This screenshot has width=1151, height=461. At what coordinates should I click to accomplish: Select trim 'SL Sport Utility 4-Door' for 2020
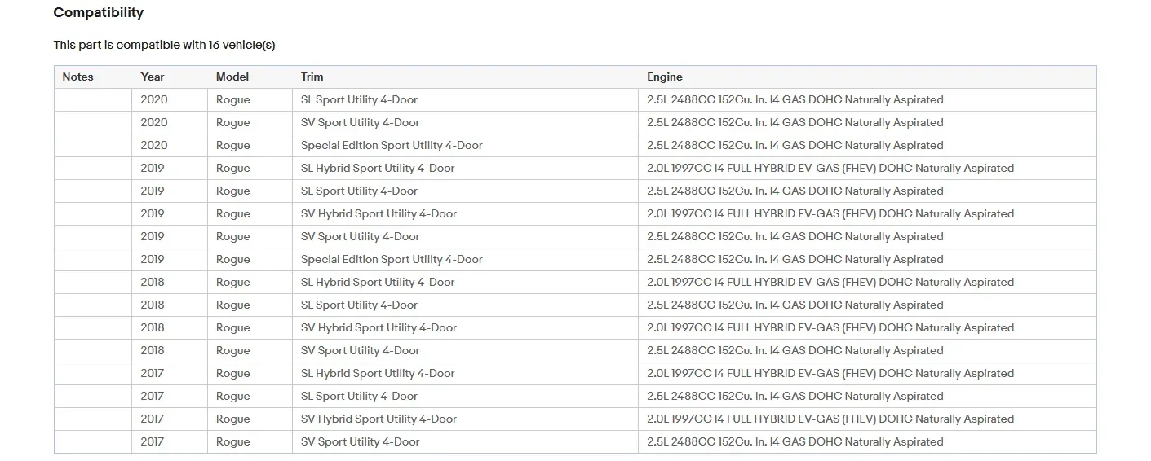coord(359,100)
